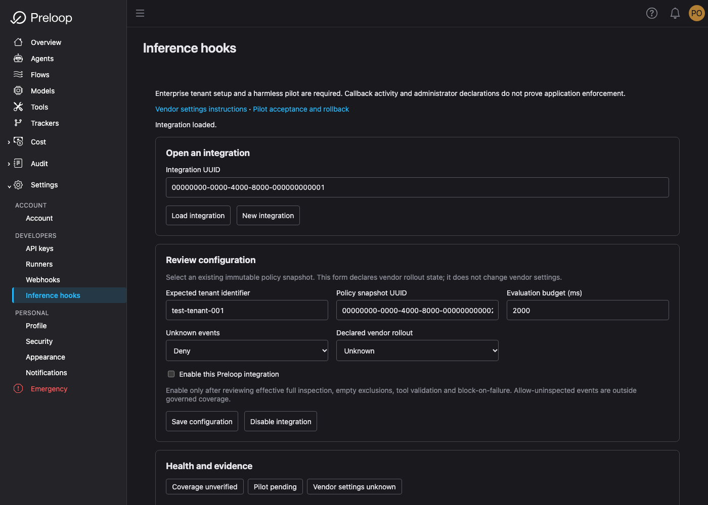Click the Preloop logo icon

[18, 18]
